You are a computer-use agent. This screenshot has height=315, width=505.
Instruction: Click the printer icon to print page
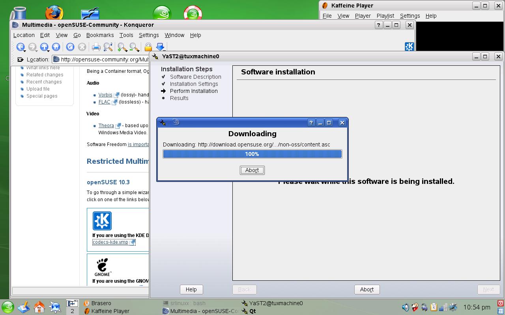pyautogui.click(x=96, y=47)
